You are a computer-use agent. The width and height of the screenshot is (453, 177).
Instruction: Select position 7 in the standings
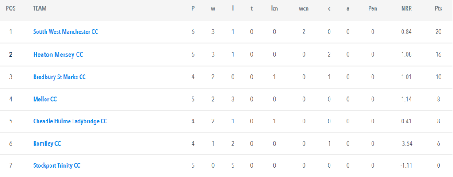11,165
